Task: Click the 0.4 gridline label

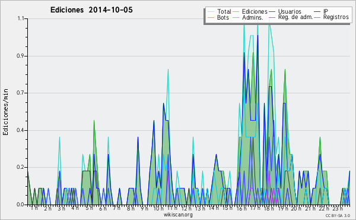Action: pyautogui.click(x=20, y=130)
